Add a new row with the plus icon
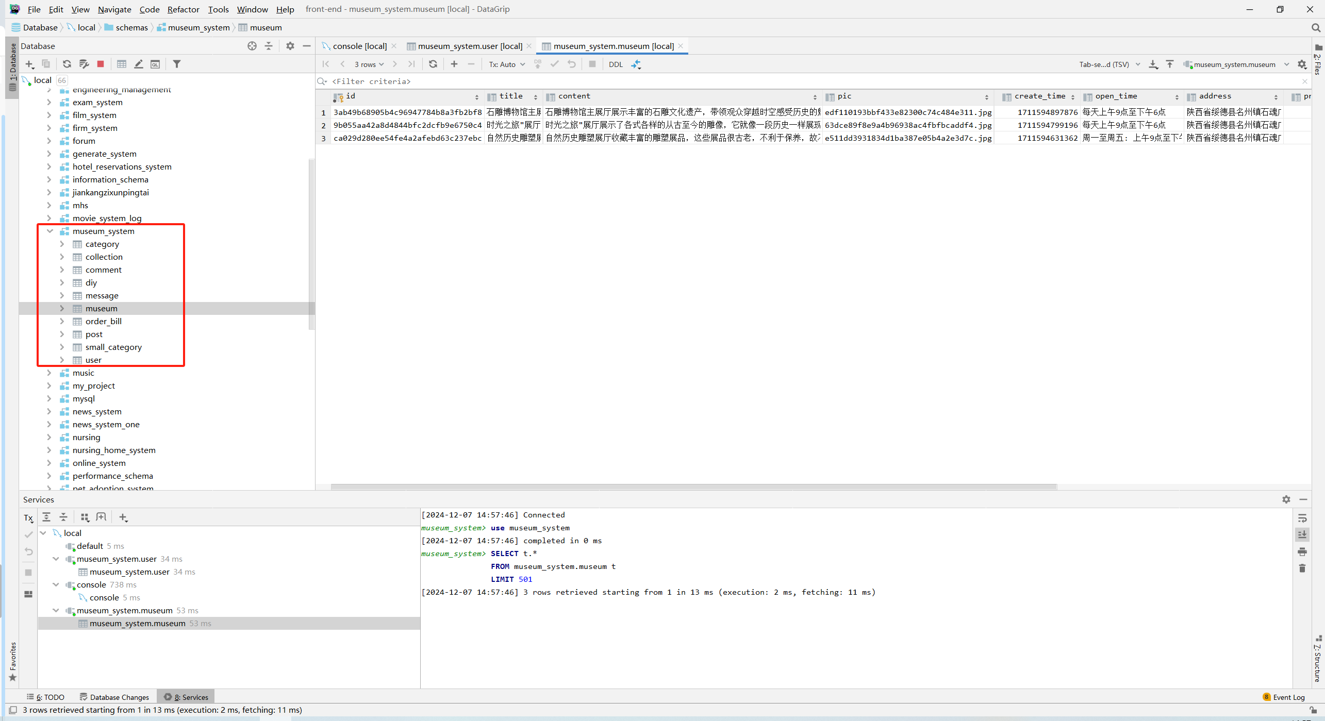This screenshot has height=721, width=1325. (454, 64)
